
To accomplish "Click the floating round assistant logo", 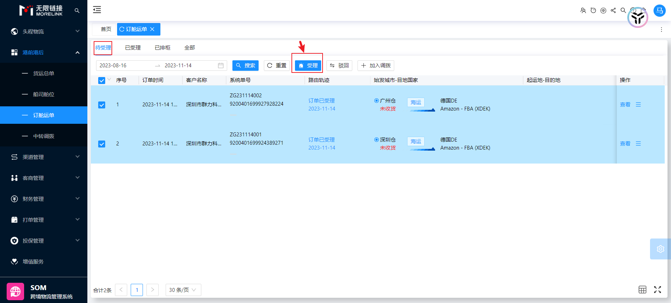I will click(638, 17).
